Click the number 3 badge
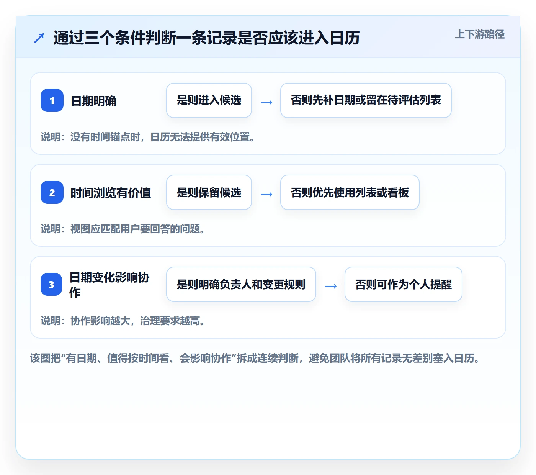Screen dimensions: 536x475 [x=51, y=284]
